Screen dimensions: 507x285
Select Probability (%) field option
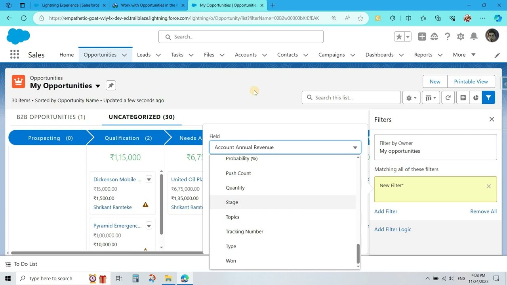282,158
